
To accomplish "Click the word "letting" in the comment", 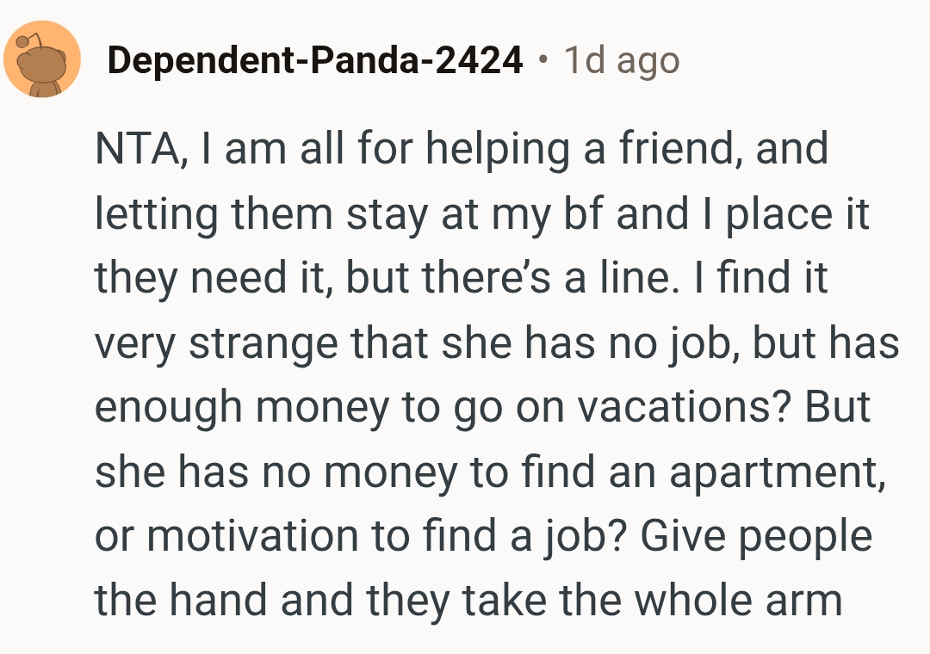I will (155, 213).
